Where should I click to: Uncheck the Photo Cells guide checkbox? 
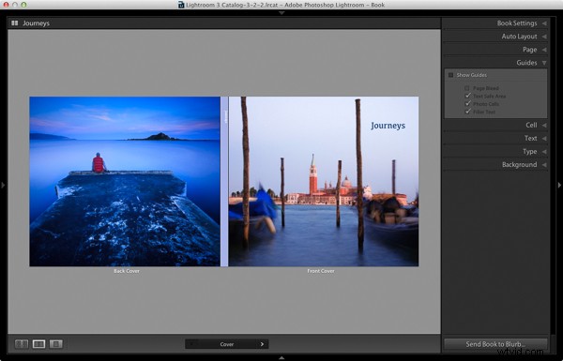(467, 104)
